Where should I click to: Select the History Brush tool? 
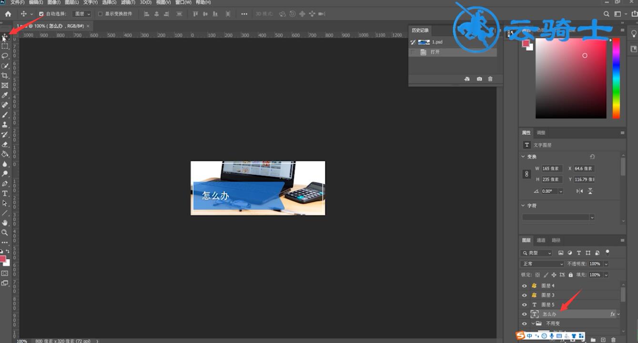[x=5, y=134]
